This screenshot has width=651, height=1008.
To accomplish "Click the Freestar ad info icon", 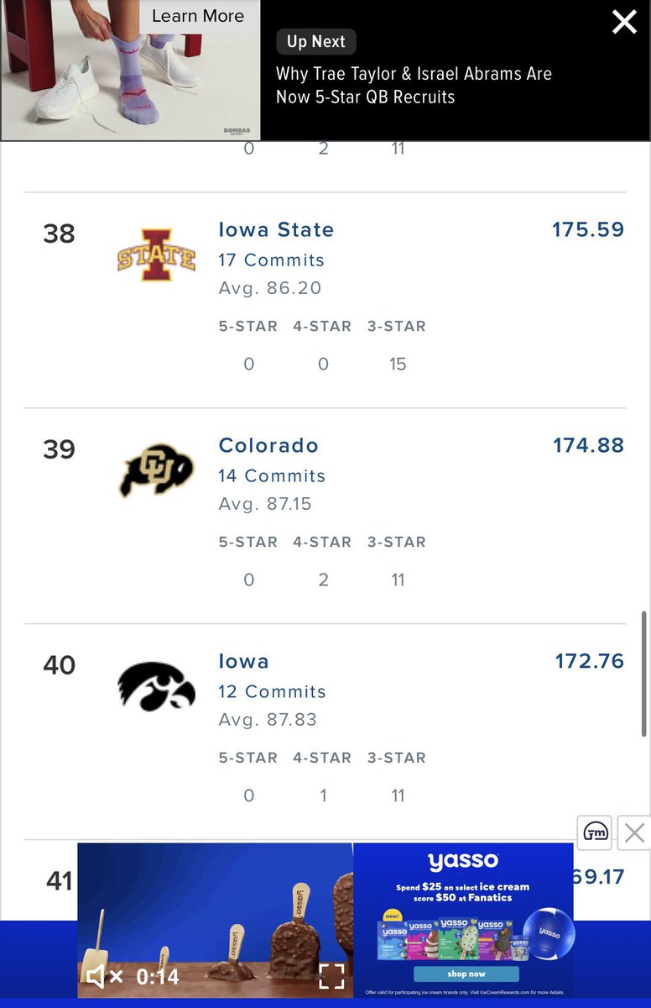I will pyautogui.click(x=595, y=832).
